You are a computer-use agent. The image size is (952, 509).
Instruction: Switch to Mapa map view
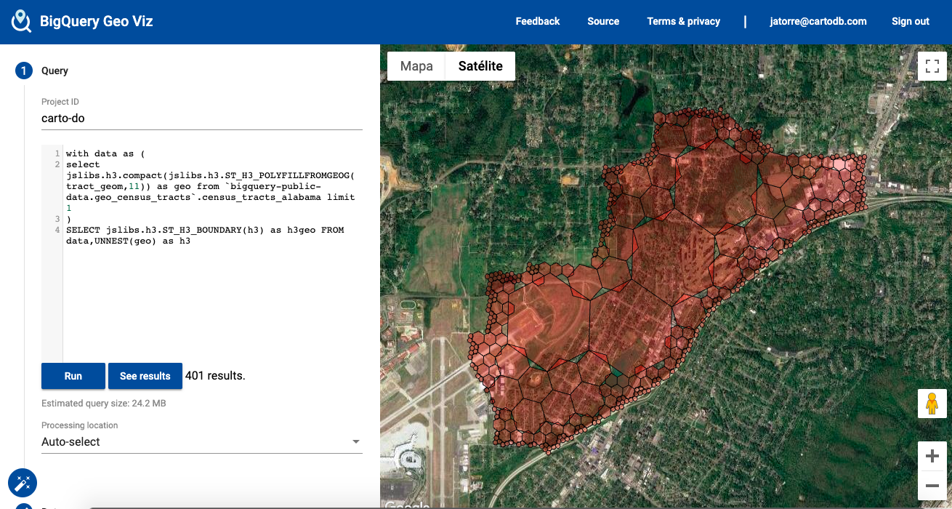(416, 66)
